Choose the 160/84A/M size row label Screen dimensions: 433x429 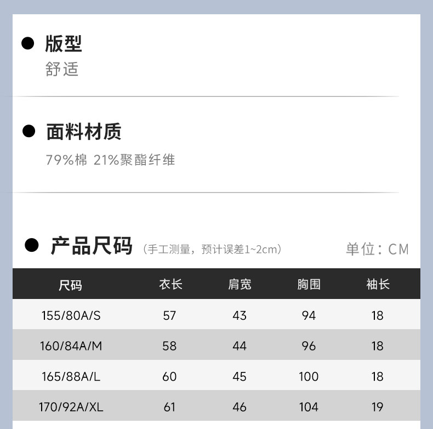[x=71, y=346]
